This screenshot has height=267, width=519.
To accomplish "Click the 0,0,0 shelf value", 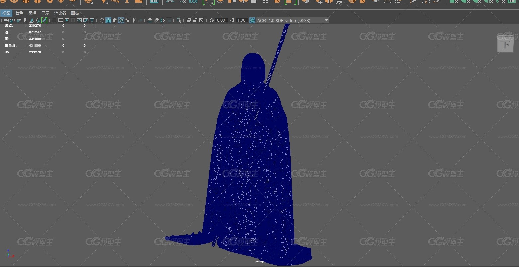I will (193, 2).
